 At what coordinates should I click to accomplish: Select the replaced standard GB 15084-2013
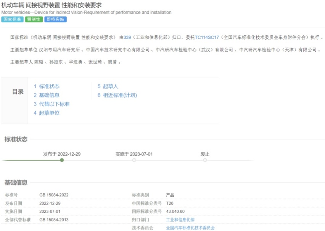pos(54,220)
